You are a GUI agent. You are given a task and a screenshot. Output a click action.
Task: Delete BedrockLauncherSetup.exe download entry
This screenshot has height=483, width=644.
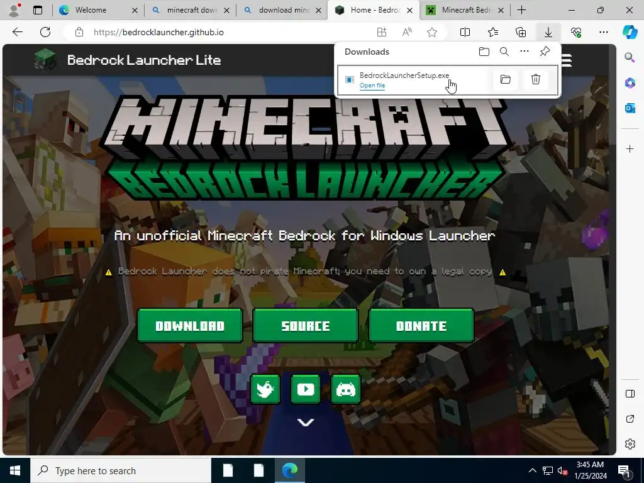click(x=536, y=79)
